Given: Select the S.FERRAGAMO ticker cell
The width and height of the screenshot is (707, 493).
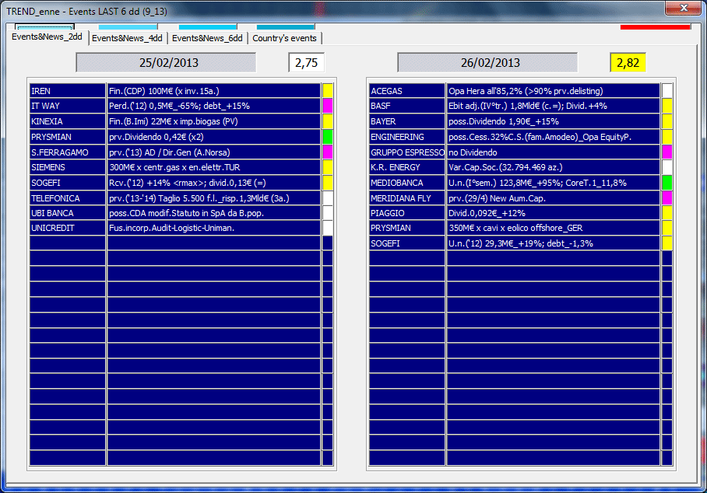Looking at the screenshot, I should click(68, 152).
